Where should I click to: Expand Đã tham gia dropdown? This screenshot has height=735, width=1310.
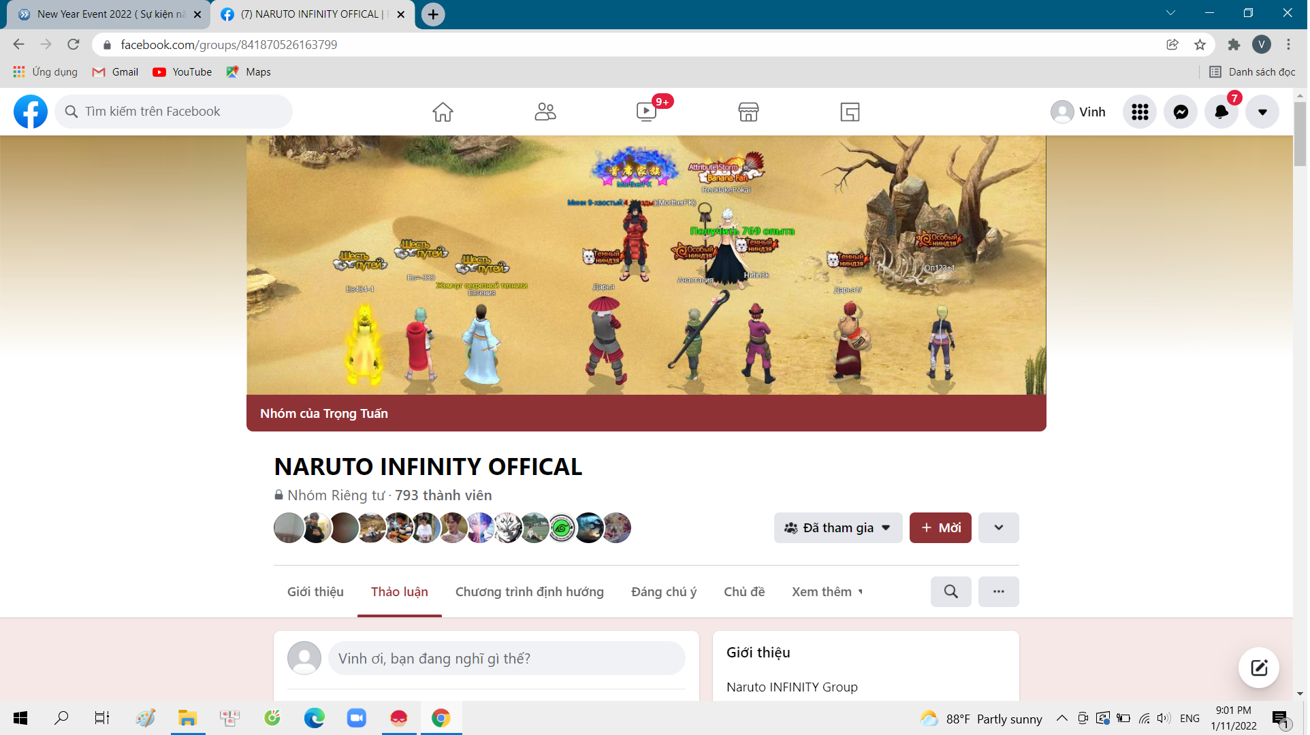coord(838,527)
